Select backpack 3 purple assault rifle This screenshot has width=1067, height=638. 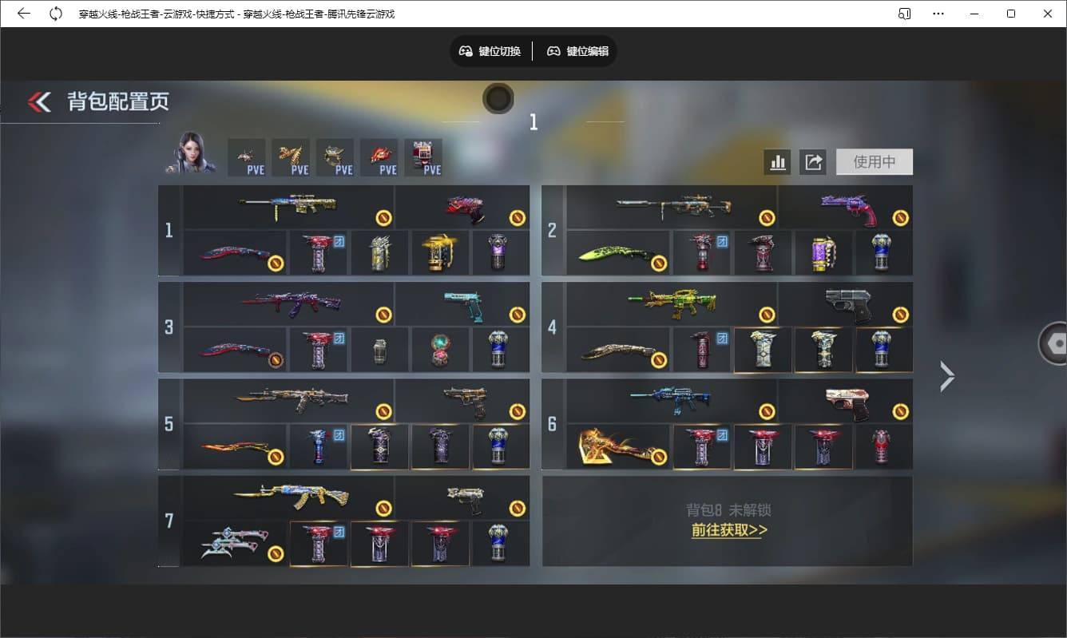coord(288,304)
